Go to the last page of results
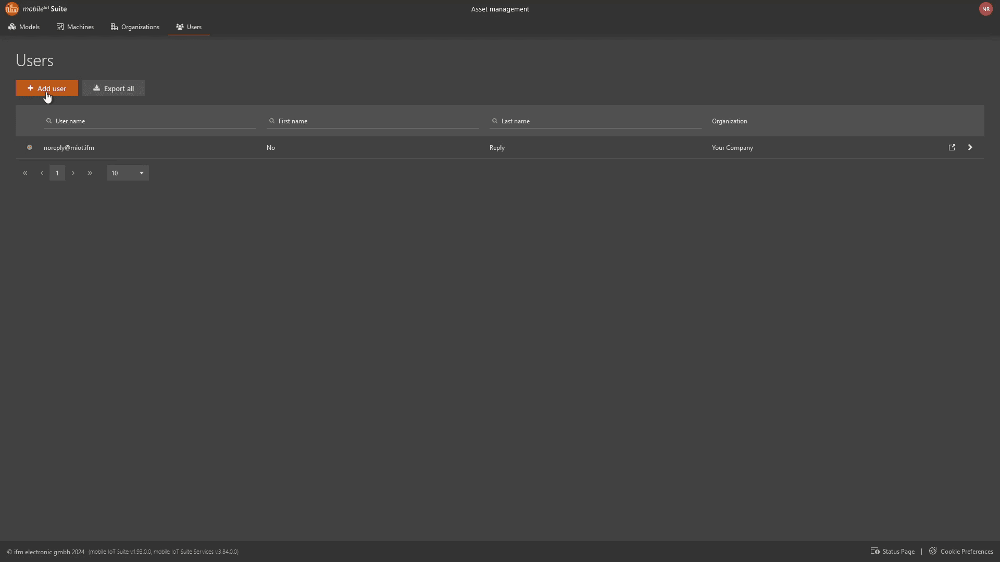 pos(90,173)
